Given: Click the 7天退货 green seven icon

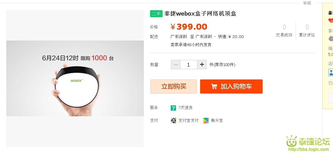Looking at the screenshot, I should [173, 108].
